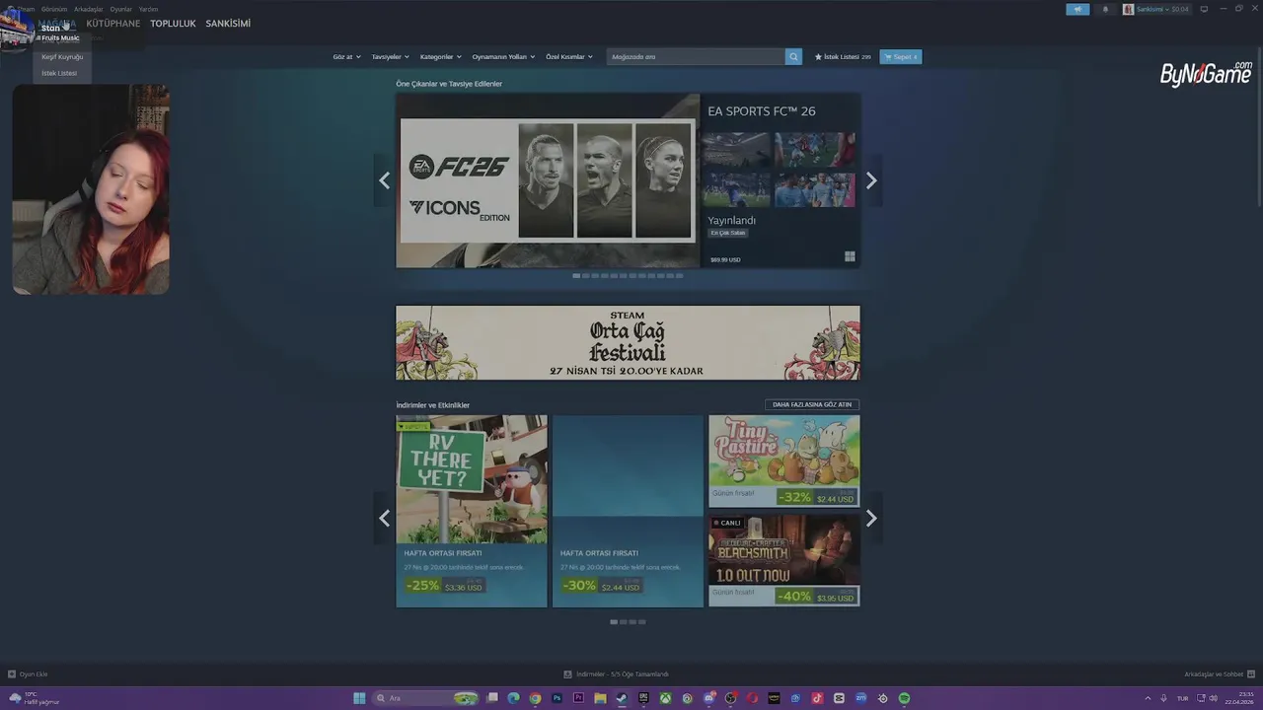The width and height of the screenshot is (1263, 710).
Task: Launch Microsoft Edge from the taskbar
Action: [x=513, y=698]
